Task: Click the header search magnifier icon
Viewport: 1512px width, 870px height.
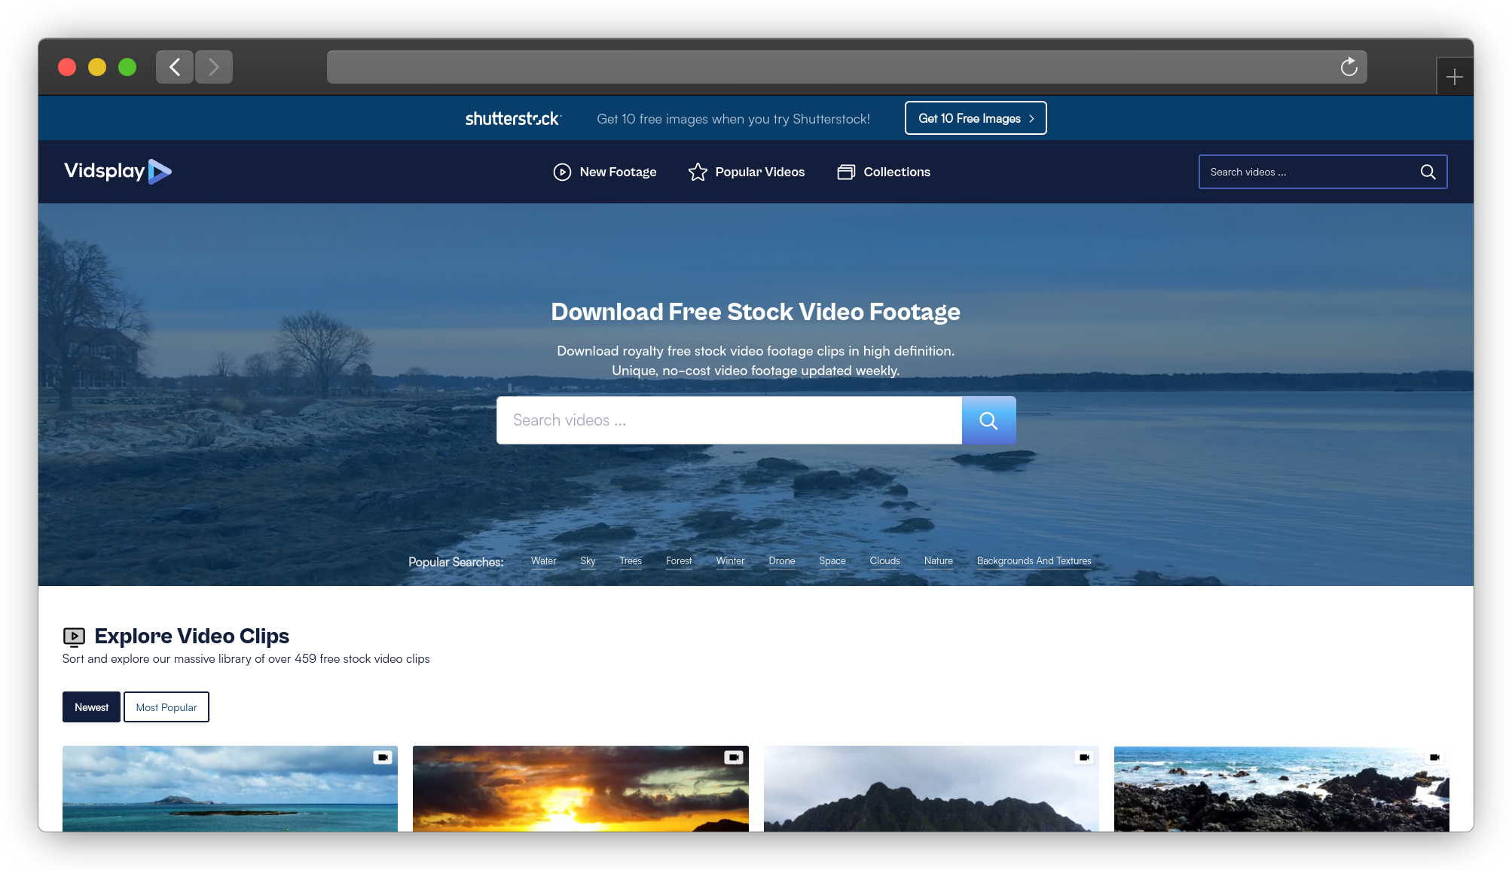Action: click(x=1428, y=172)
